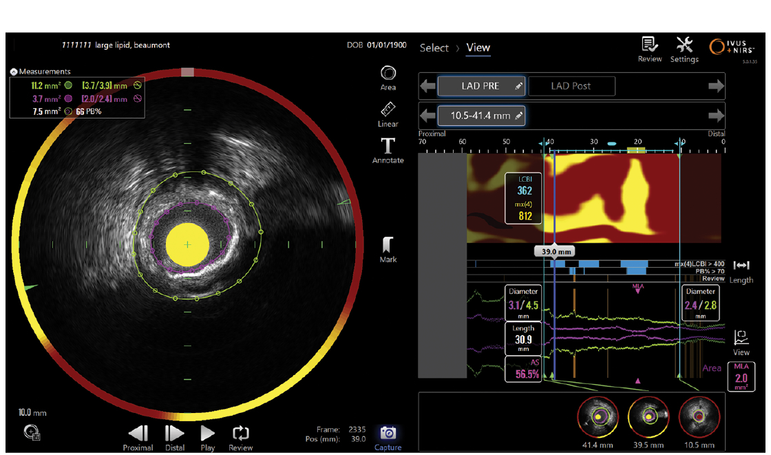Open the Settings tools icon

[x=684, y=50]
